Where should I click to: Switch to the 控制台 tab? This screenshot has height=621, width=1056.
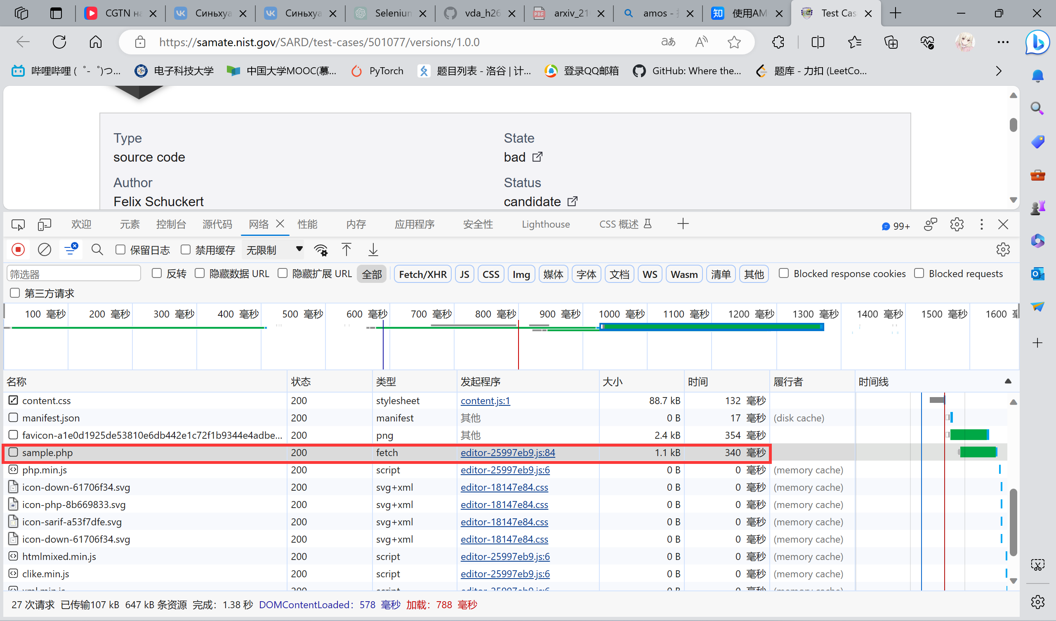coord(170,224)
